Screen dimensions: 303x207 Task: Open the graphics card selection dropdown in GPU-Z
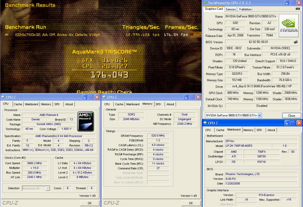coord(259,115)
